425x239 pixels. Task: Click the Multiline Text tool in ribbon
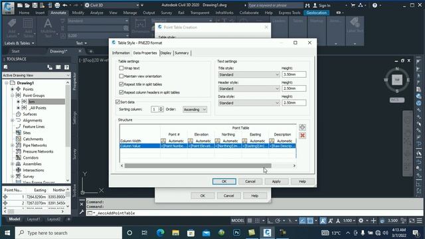pos(48,28)
